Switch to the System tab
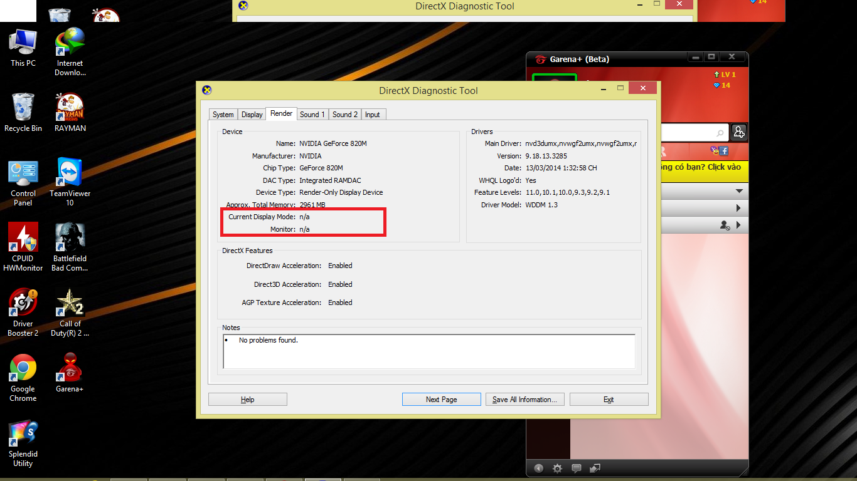Screen dimensions: 857x481 click(223, 115)
